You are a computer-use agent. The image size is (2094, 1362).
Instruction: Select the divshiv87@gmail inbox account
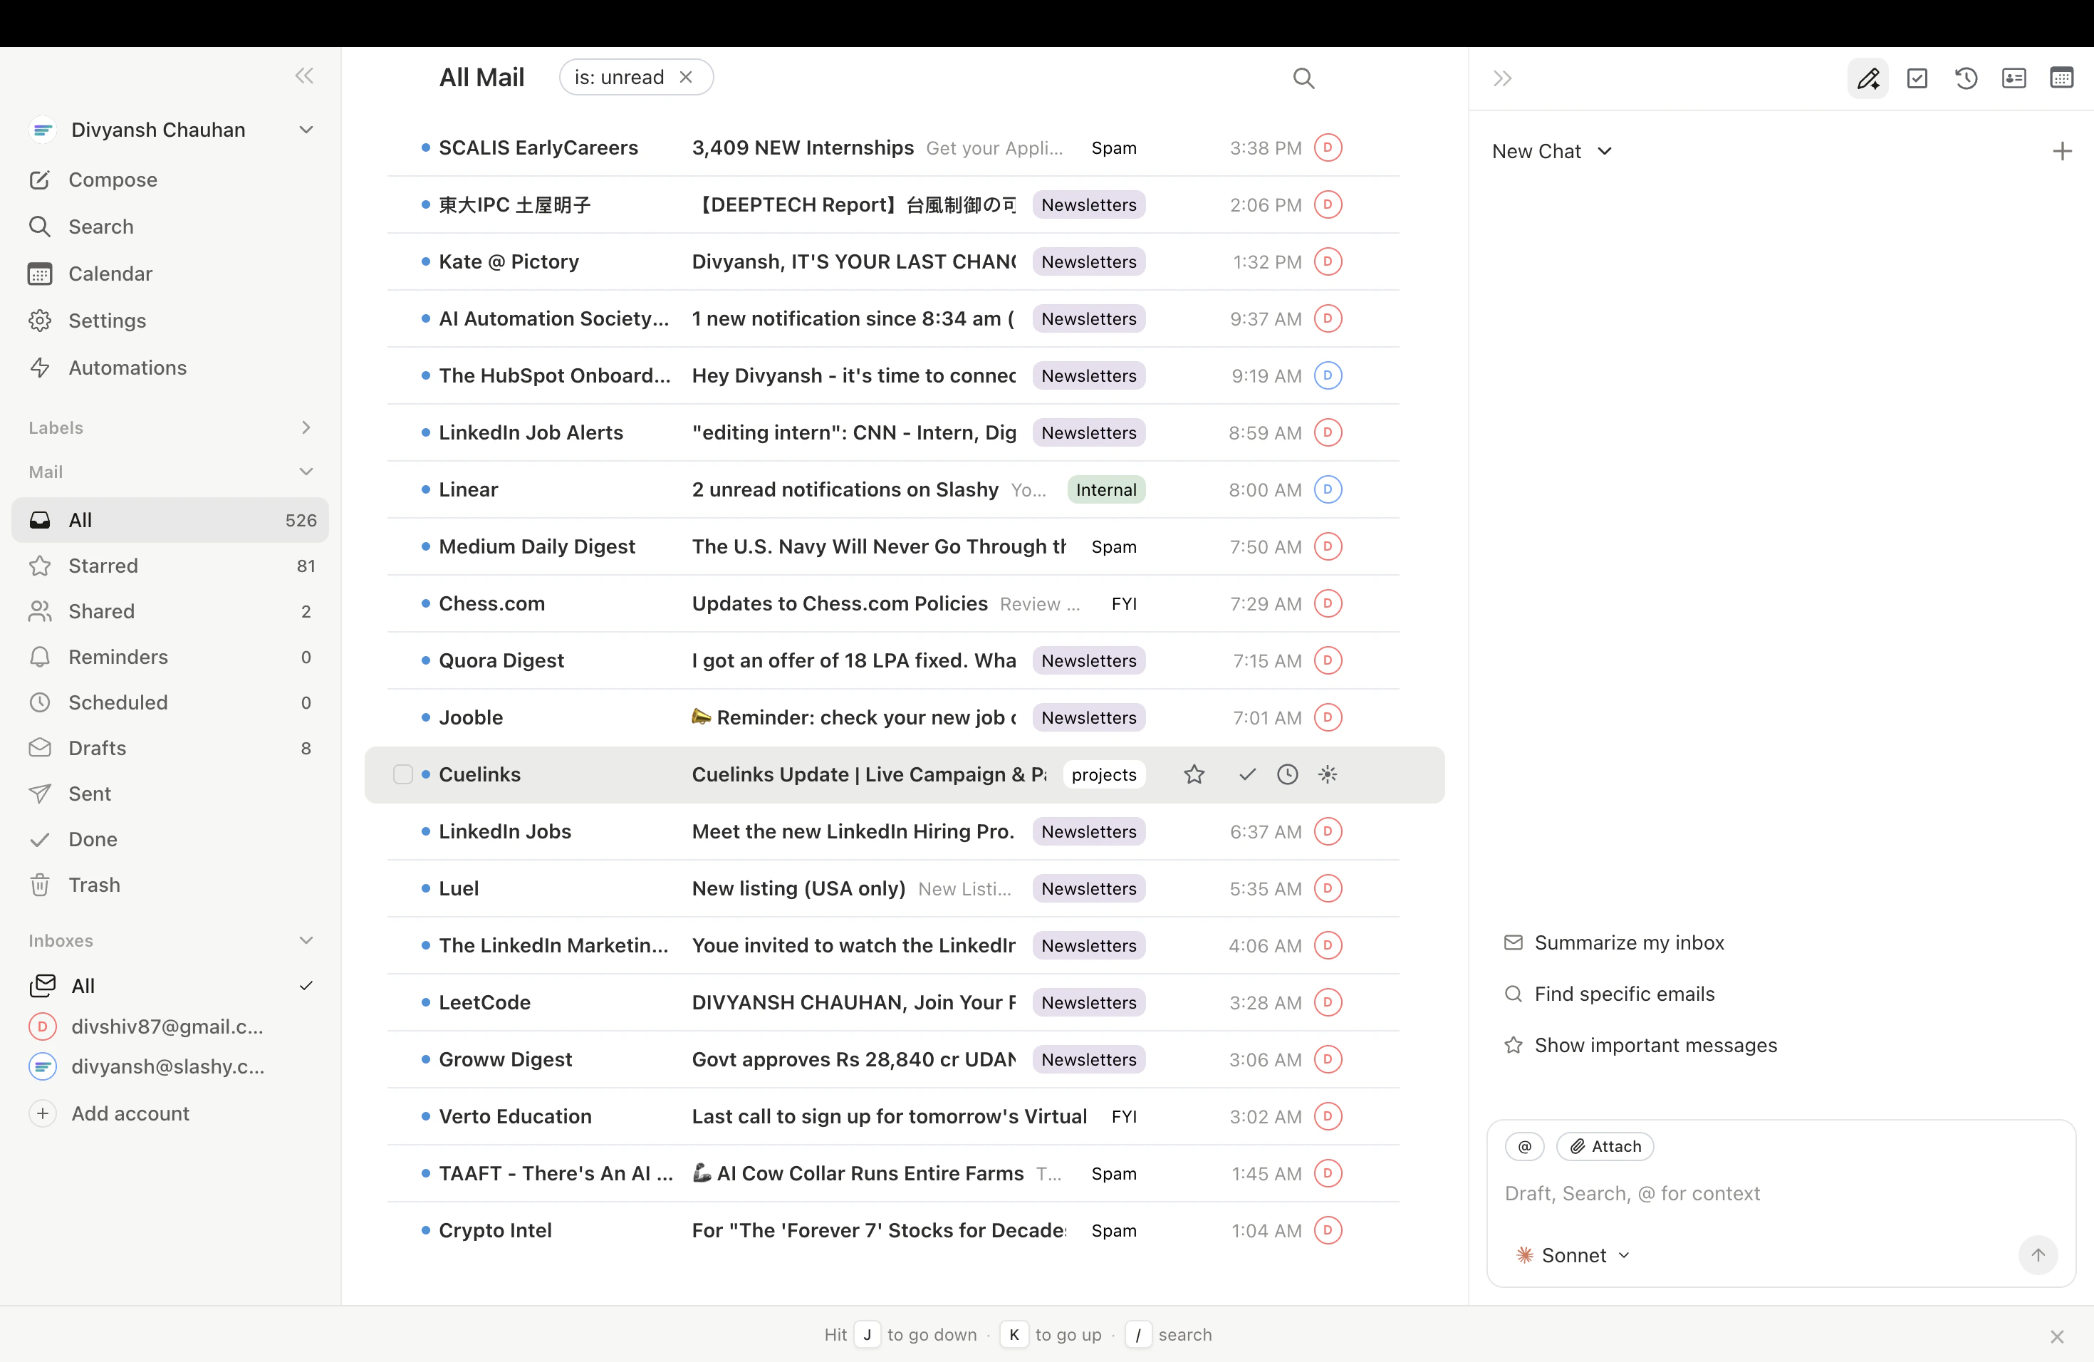point(167,1026)
